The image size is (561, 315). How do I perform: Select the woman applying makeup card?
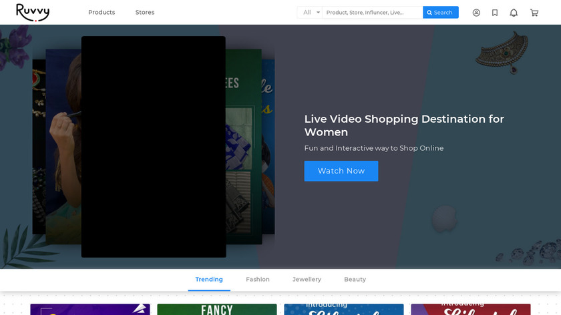[63, 147]
